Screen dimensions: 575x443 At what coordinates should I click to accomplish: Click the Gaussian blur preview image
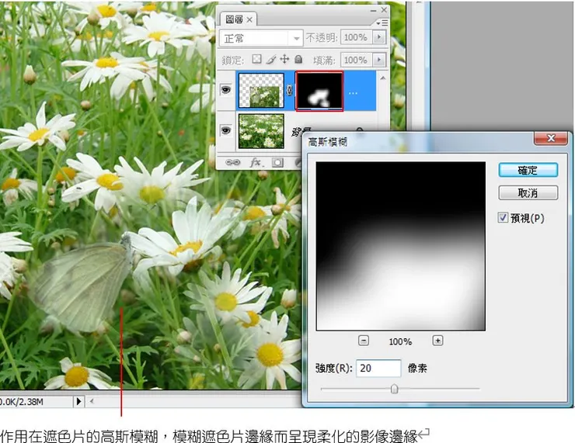pos(400,246)
